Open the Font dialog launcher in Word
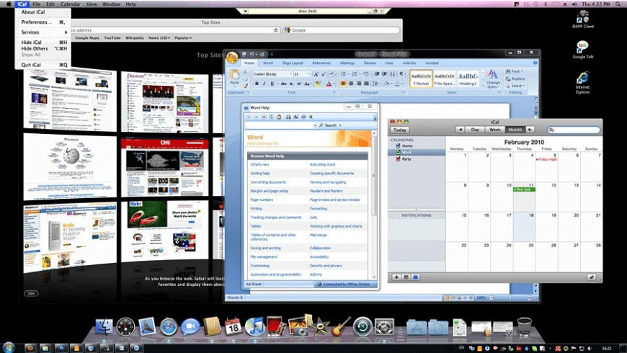 coord(334,92)
